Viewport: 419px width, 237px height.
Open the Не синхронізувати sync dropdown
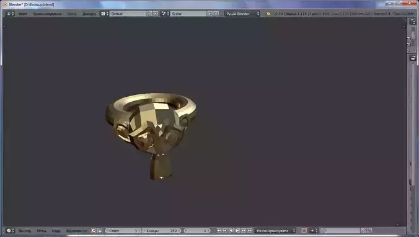275,231
